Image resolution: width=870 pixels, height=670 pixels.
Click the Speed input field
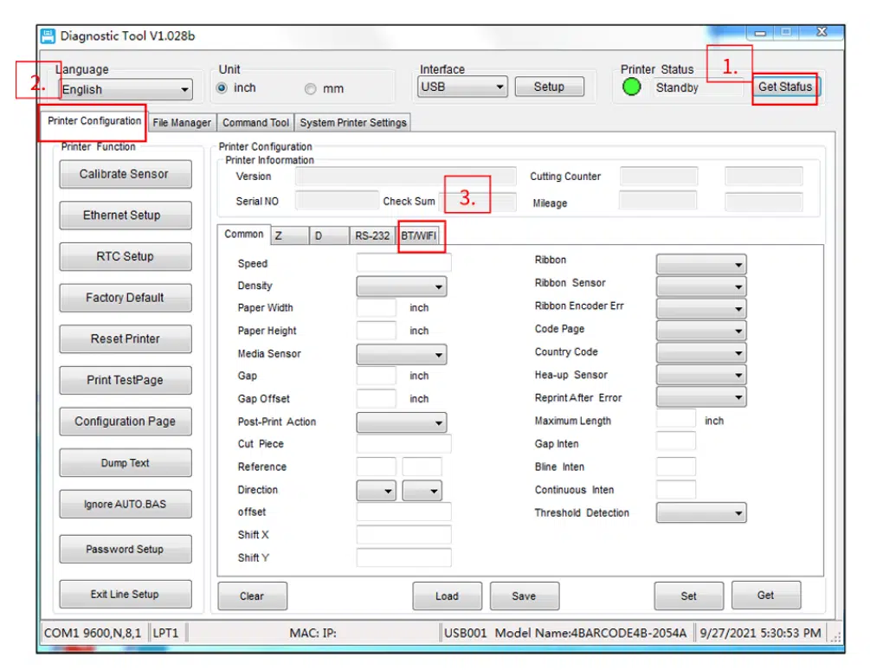[x=403, y=263]
